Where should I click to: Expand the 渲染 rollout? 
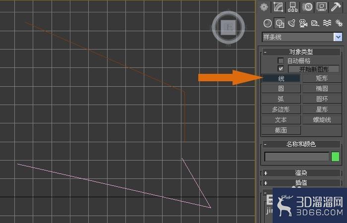[x=301, y=173]
